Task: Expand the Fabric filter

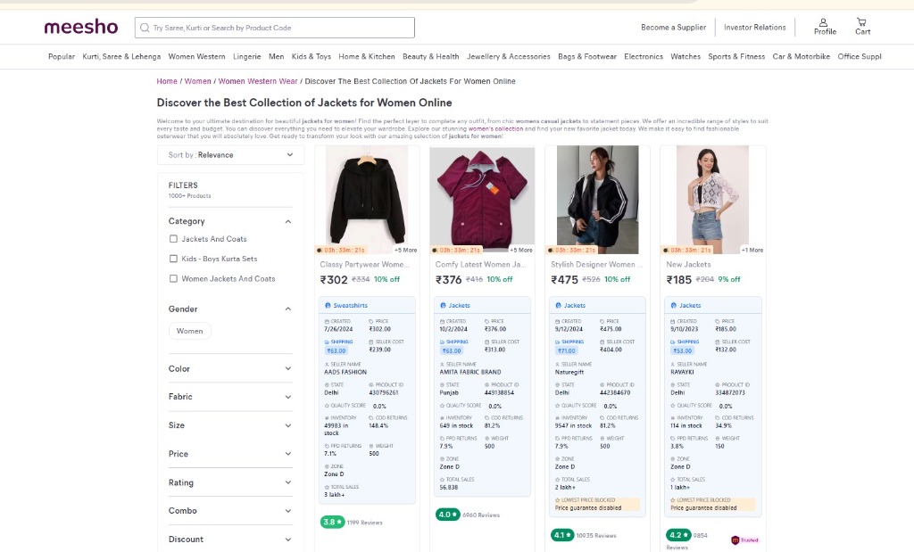Action: (x=230, y=397)
